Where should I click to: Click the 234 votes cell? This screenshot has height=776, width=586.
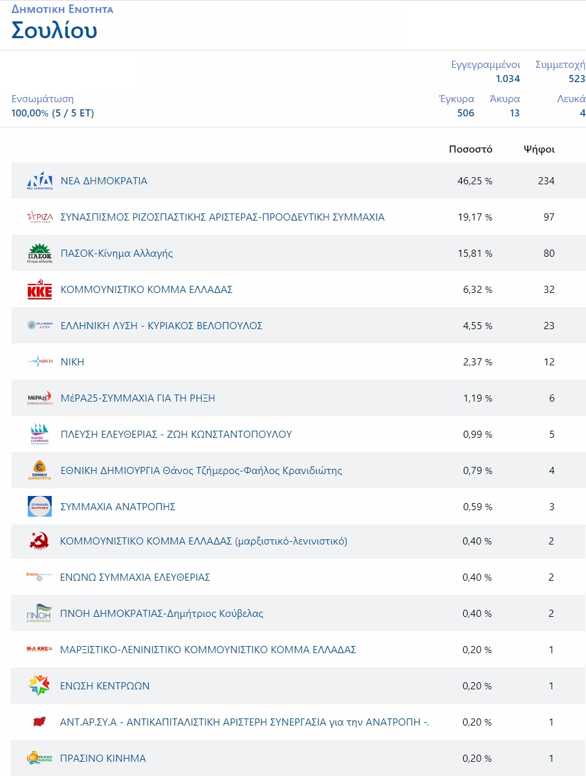click(547, 181)
